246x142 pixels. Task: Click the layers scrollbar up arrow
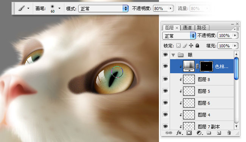coord(236,54)
